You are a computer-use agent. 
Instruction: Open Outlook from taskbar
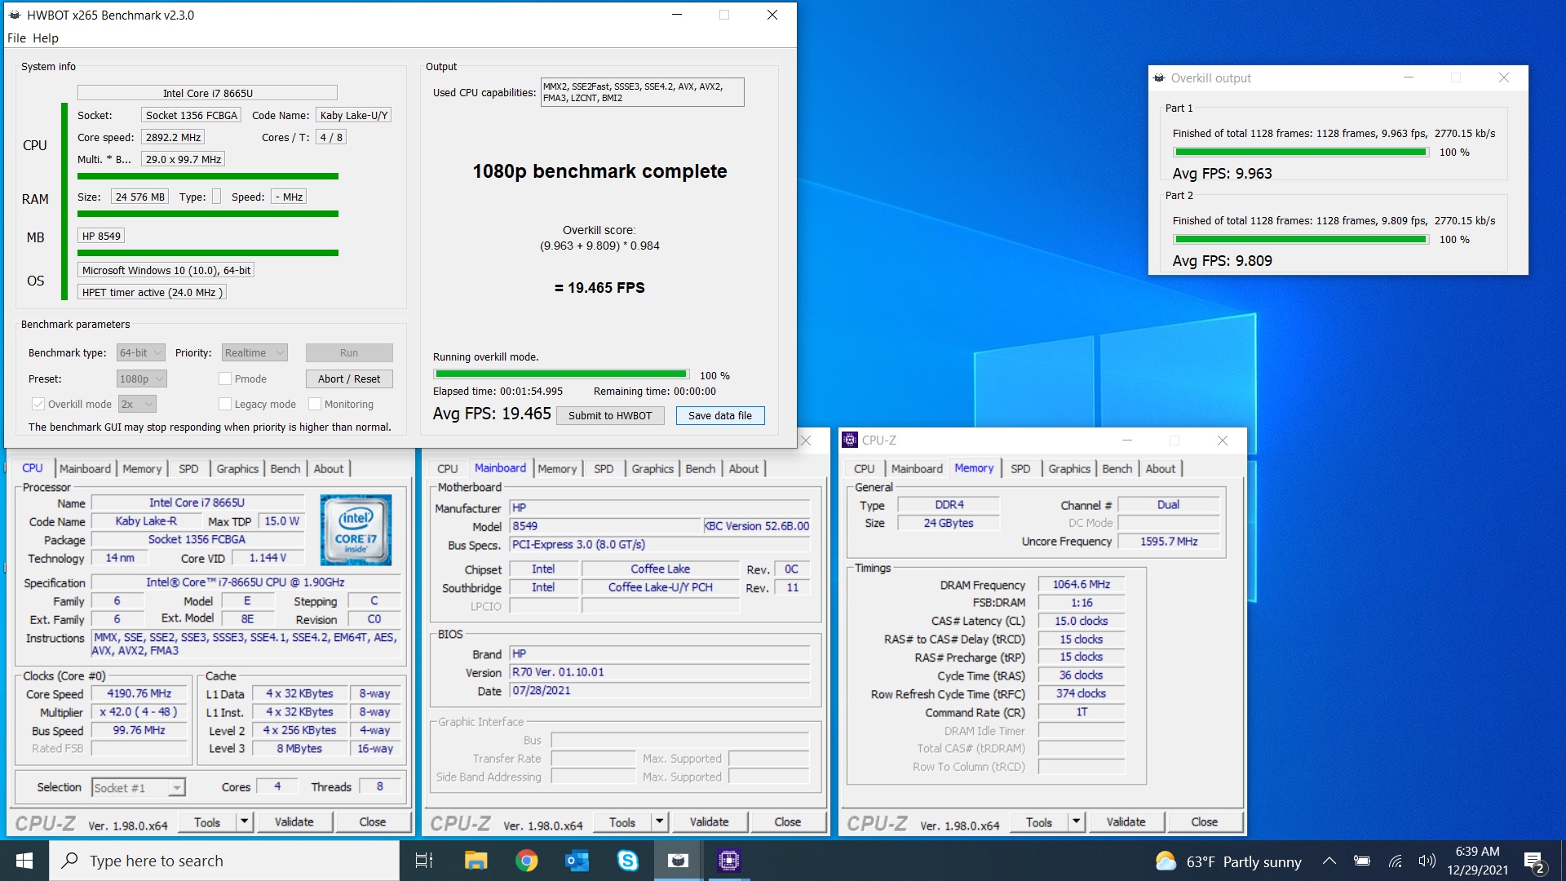click(x=577, y=861)
